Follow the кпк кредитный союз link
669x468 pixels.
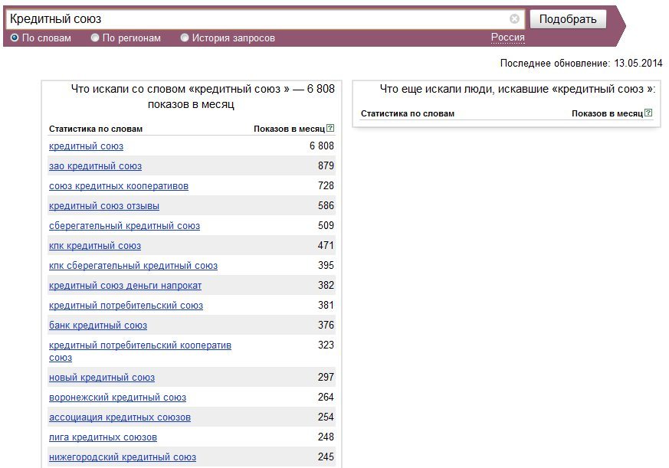(x=95, y=246)
